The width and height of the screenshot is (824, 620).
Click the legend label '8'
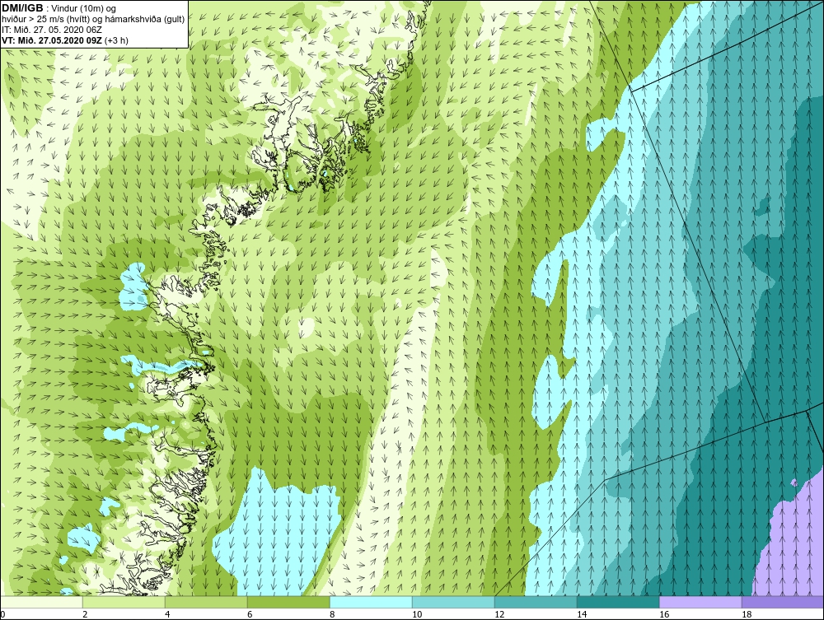332,614
